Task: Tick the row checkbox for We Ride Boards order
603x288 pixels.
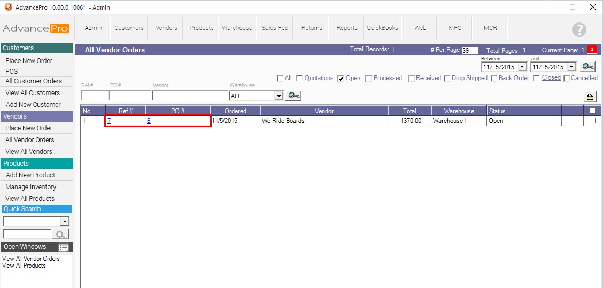Action: pyautogui.click(x=592, y=121)
